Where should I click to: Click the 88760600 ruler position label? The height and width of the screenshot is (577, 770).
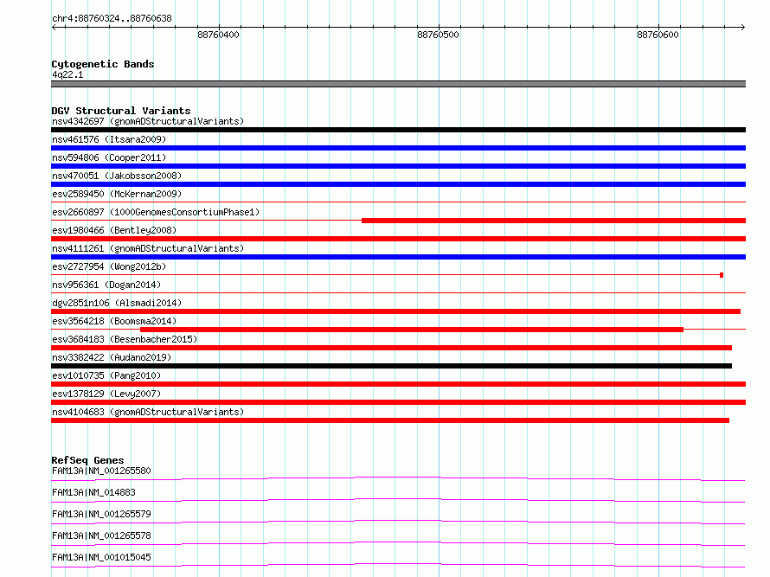pos(658,35)
